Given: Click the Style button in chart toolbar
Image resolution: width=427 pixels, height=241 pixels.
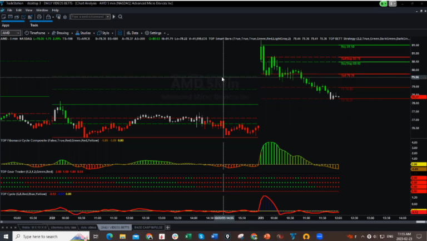Looking at the screenshot, I should point(106,33).
